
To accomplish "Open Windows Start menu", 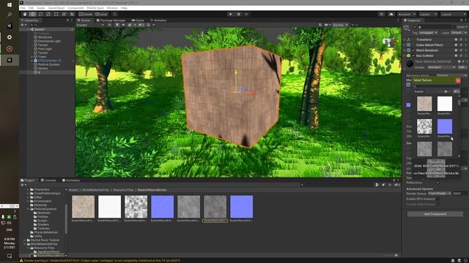I will click(10, 5).
